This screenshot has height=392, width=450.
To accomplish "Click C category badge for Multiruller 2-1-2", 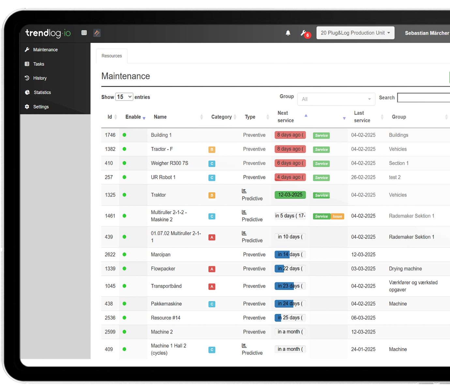I will [212, 216].
